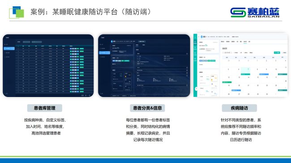Viewport: 291px width, 163px height.
Task: Click the pagination controls under the patient table
Action: [x=86, y=95]
